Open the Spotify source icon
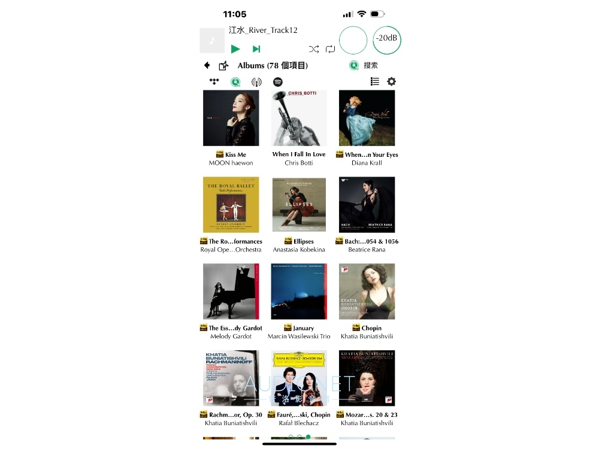Screen dimensions: 599x449 click(x=278, y=81)
